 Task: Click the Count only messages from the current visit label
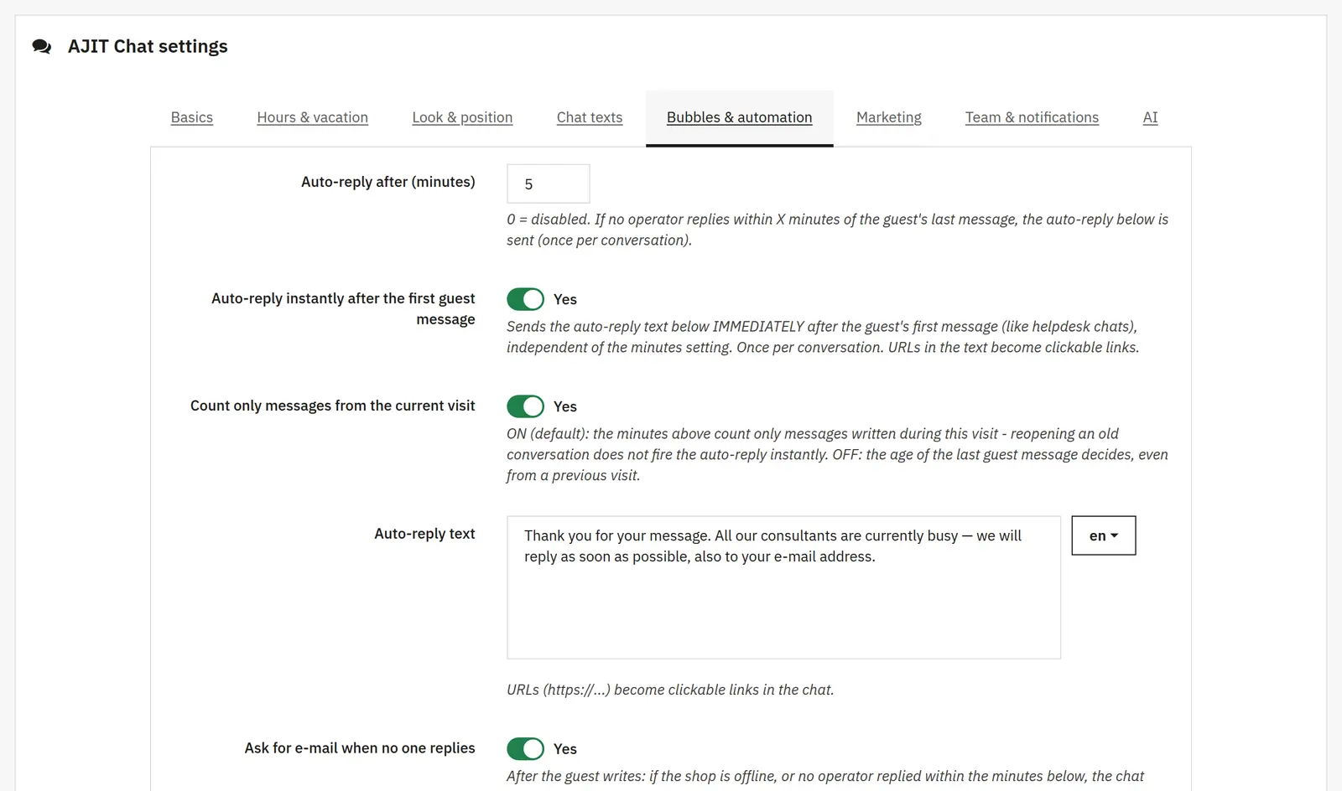[333, 406]
